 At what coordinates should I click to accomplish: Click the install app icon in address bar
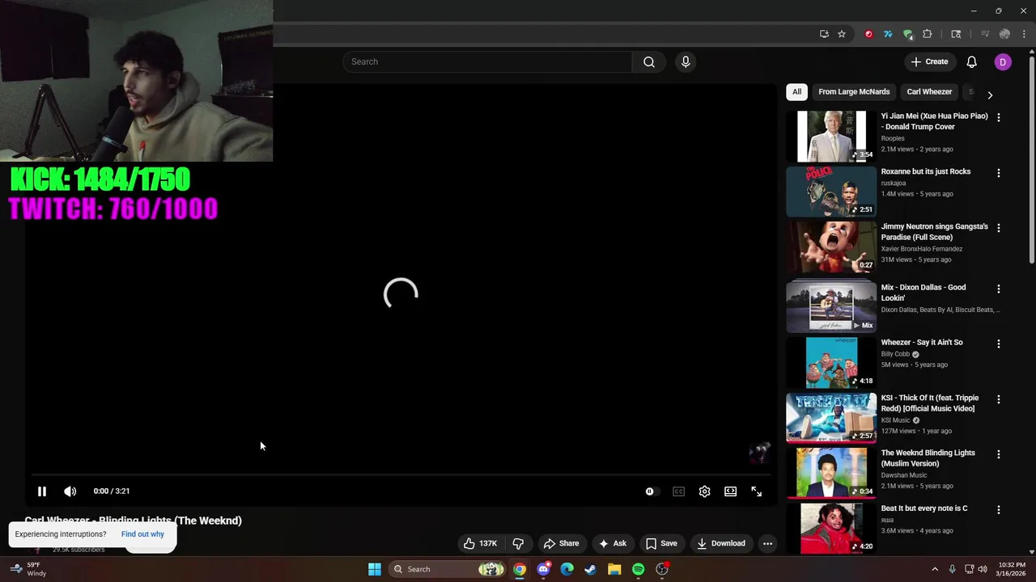pyautogui.click(x=824, y=34)
